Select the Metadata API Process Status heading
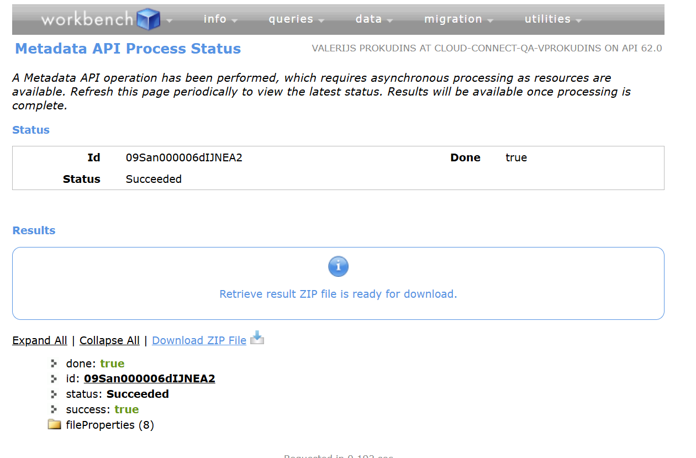Image resolution: width=696 pixels, height=458 pixels. click(x=128, y=49)
